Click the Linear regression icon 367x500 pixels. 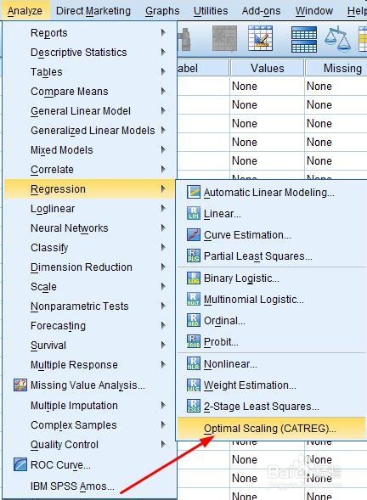tap(194, 213)
